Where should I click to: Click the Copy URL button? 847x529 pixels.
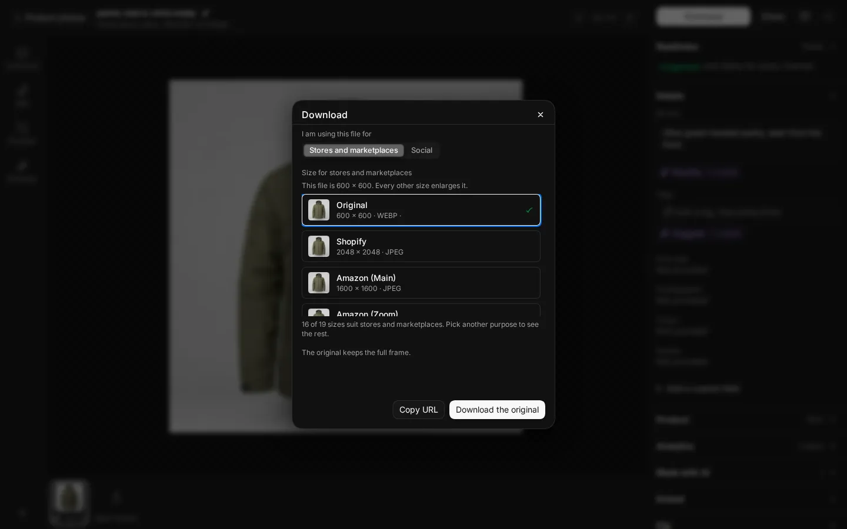click(x=418, y=410)
